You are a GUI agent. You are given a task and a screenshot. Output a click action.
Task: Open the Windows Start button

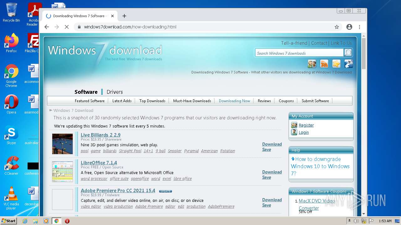point(9,221)
